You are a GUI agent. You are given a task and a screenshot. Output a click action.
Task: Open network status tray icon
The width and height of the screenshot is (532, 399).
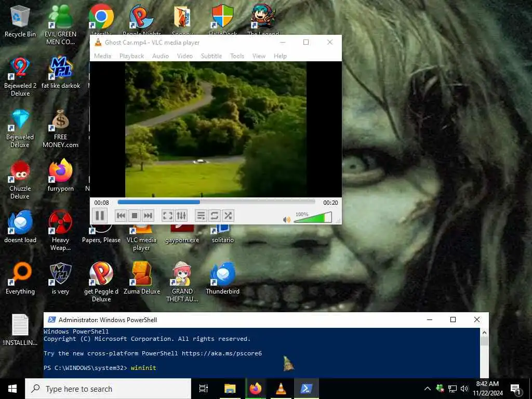click(x=453, y=389)
